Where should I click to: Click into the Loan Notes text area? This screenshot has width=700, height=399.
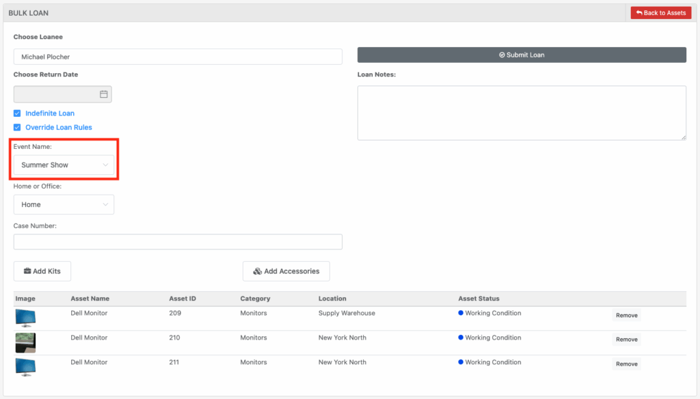(x=522, y=113)
